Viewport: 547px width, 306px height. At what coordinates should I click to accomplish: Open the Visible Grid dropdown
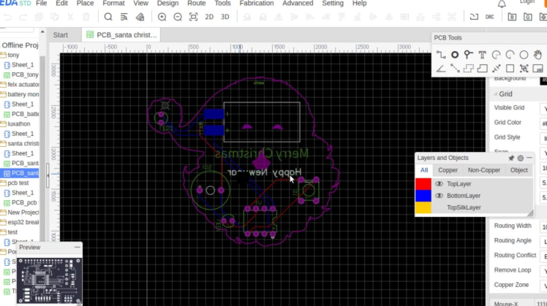tap(543, 108)
